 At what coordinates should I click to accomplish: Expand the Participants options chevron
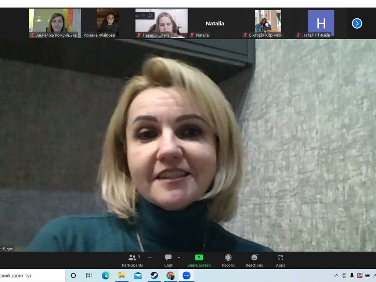(x=149, y=257)
